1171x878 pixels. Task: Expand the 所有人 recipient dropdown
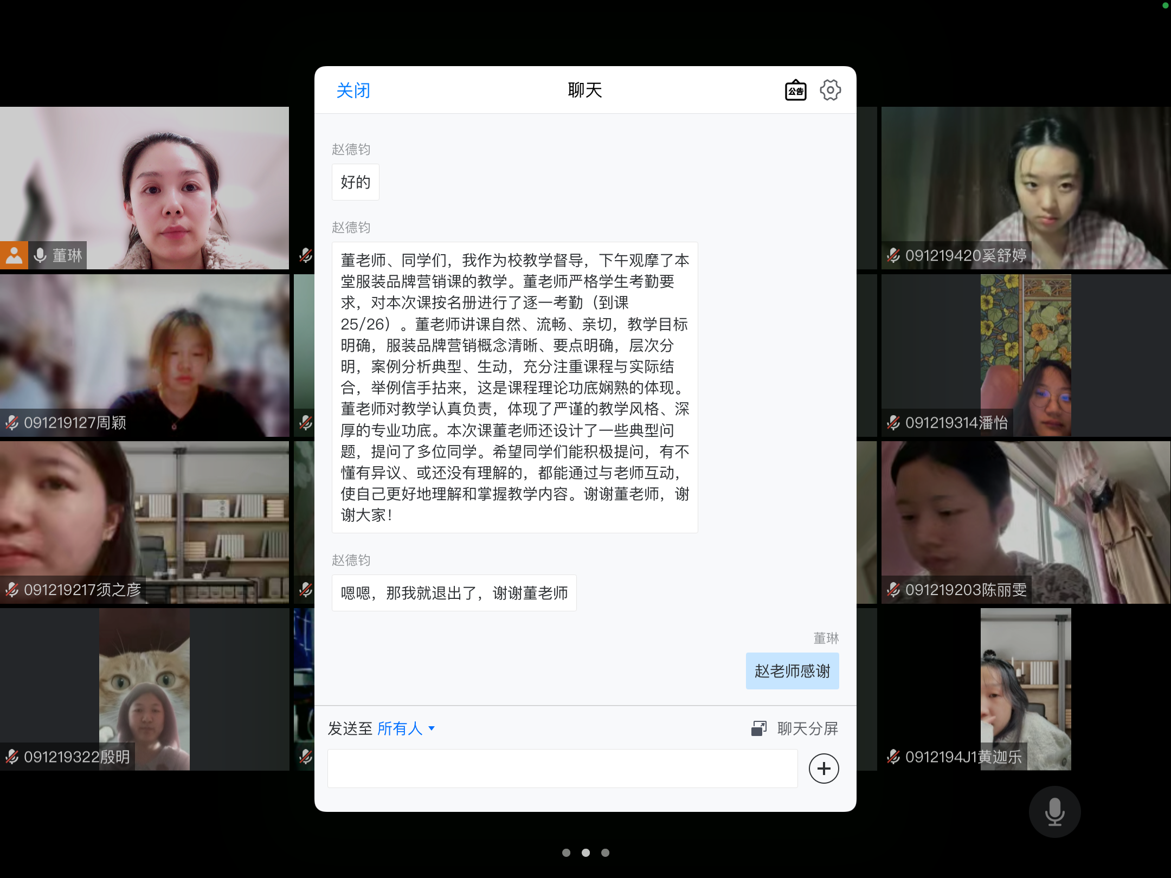click(400, 728)
